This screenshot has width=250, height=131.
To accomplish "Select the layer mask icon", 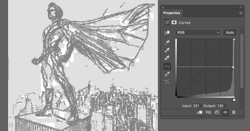I will click(174, 22).
